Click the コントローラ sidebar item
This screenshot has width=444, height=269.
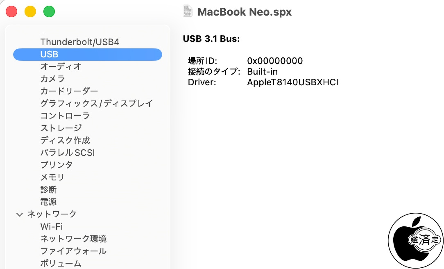[x=65, y=116]
